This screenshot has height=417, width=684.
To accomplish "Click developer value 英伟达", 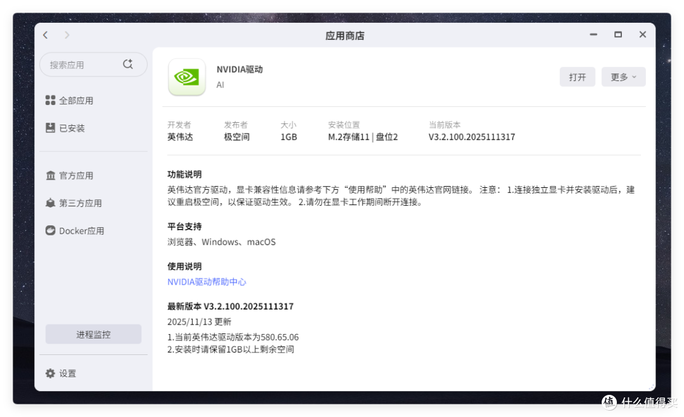I will coord(180,137).
